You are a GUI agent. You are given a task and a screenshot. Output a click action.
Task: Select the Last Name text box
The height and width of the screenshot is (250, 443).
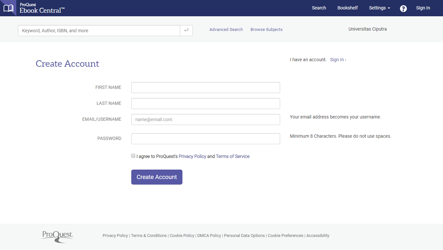pos(206,104)
